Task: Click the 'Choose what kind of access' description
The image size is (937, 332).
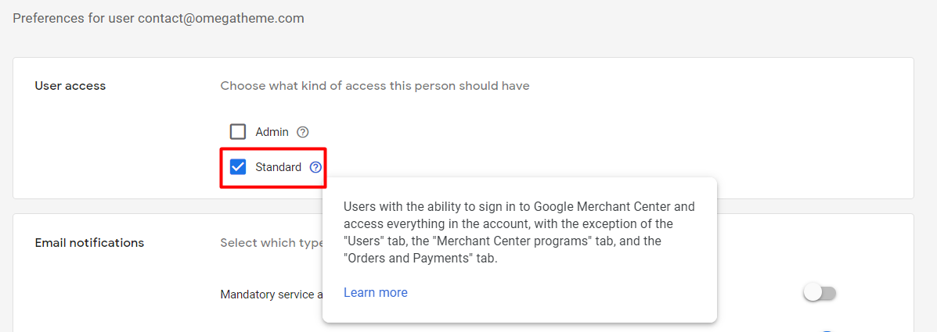Action: click(375, 86)
